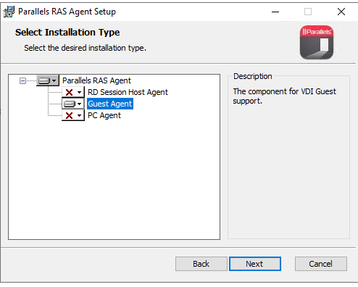358x287 pixels.
Task: Click the drive icon beside Guest Agent
Action: pos(70,104)
